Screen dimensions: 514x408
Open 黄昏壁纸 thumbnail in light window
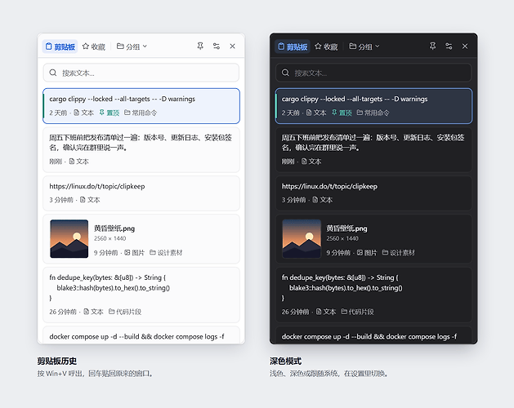pyautogui.click(x=69, y=239)
